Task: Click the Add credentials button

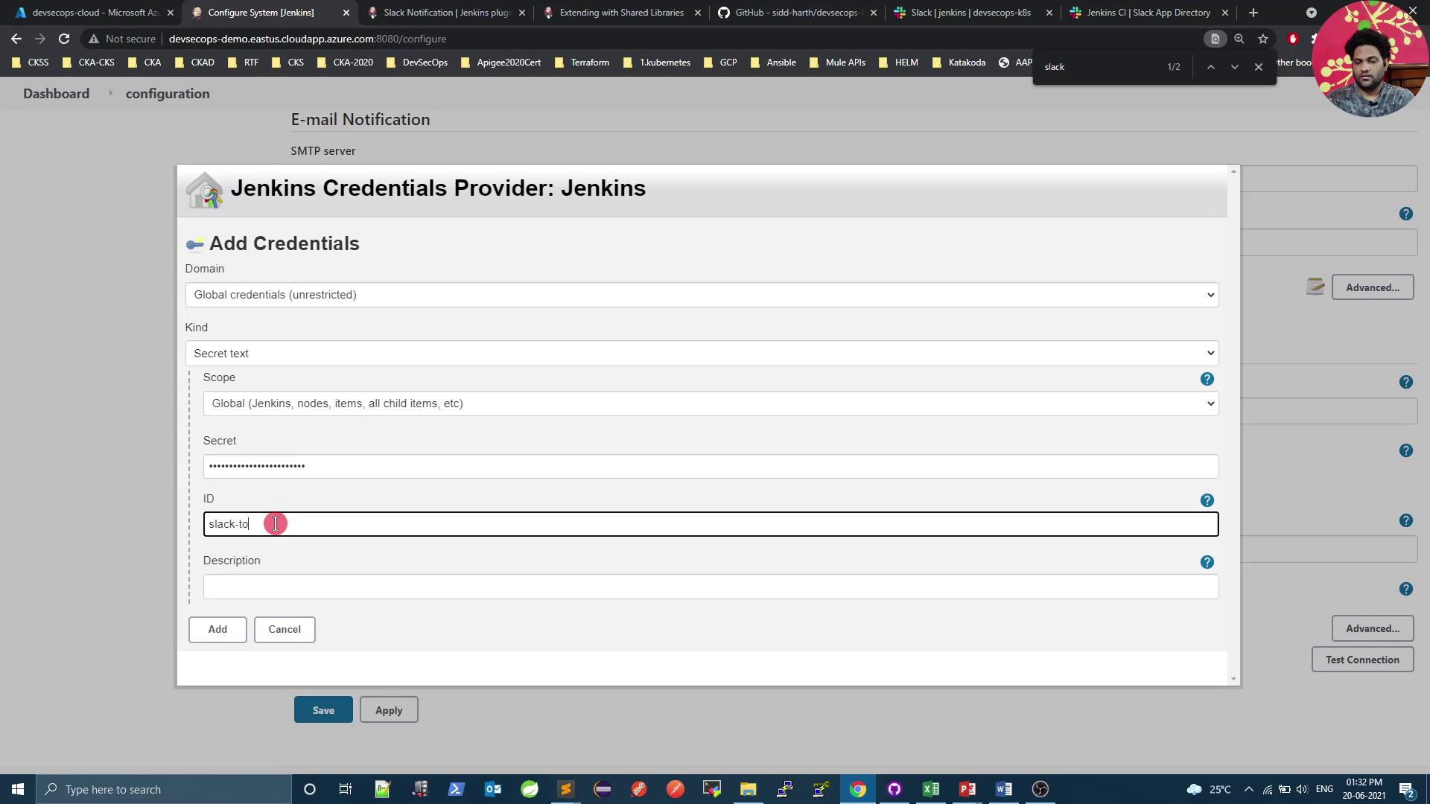Action: point(217,630)
